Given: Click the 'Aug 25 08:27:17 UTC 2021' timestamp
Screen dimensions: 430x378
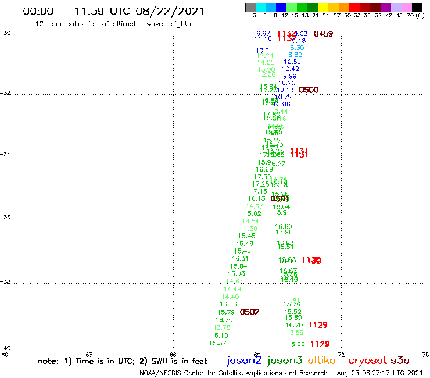Looking at the screenshot, I should coord(380,373).
